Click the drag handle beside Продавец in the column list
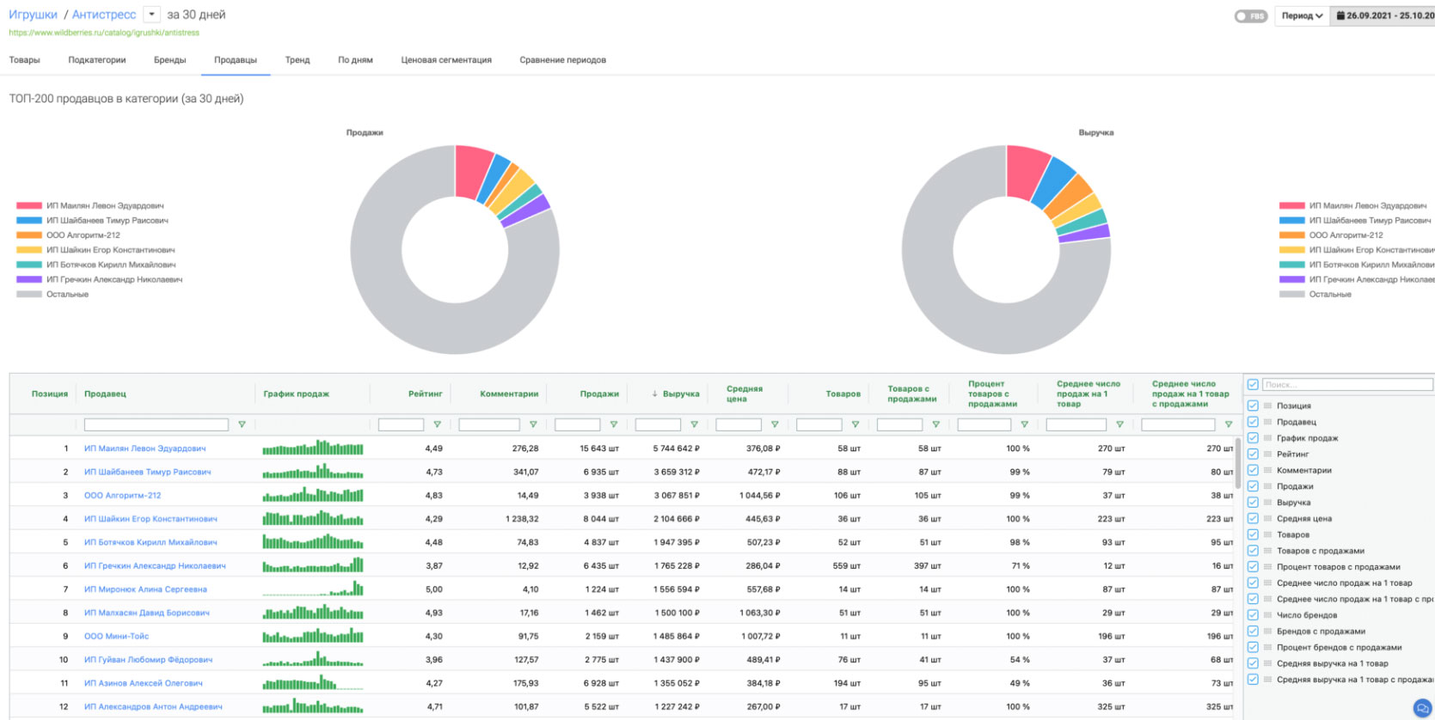 [1267, 422]
